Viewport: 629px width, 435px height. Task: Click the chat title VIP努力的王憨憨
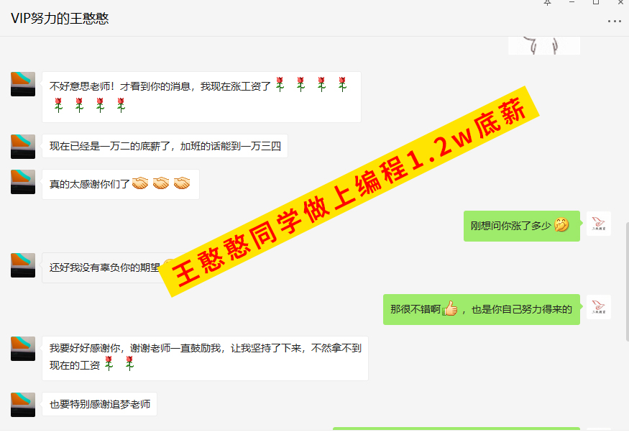point(60,19)
